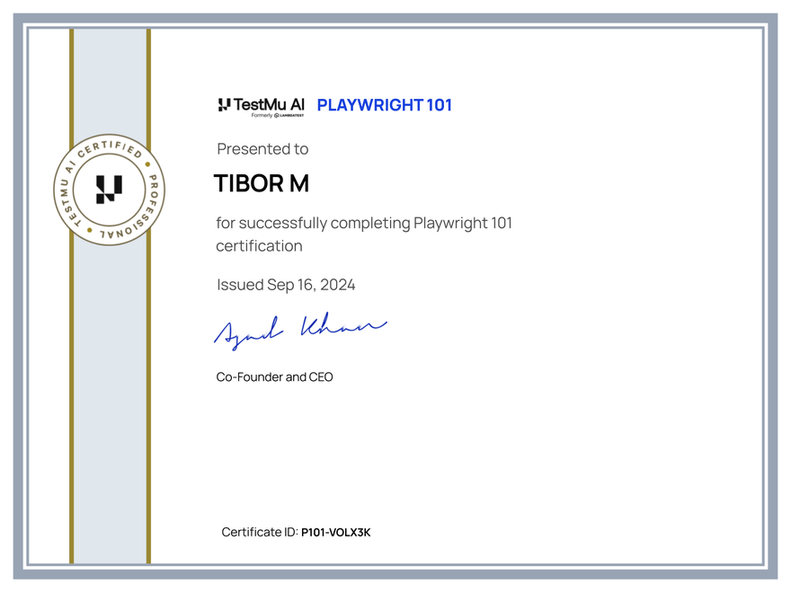Screen dimensions: 791x593
Task: Click the "for successfully completing Playwright 101" line
Action: [x=364, y=224]
